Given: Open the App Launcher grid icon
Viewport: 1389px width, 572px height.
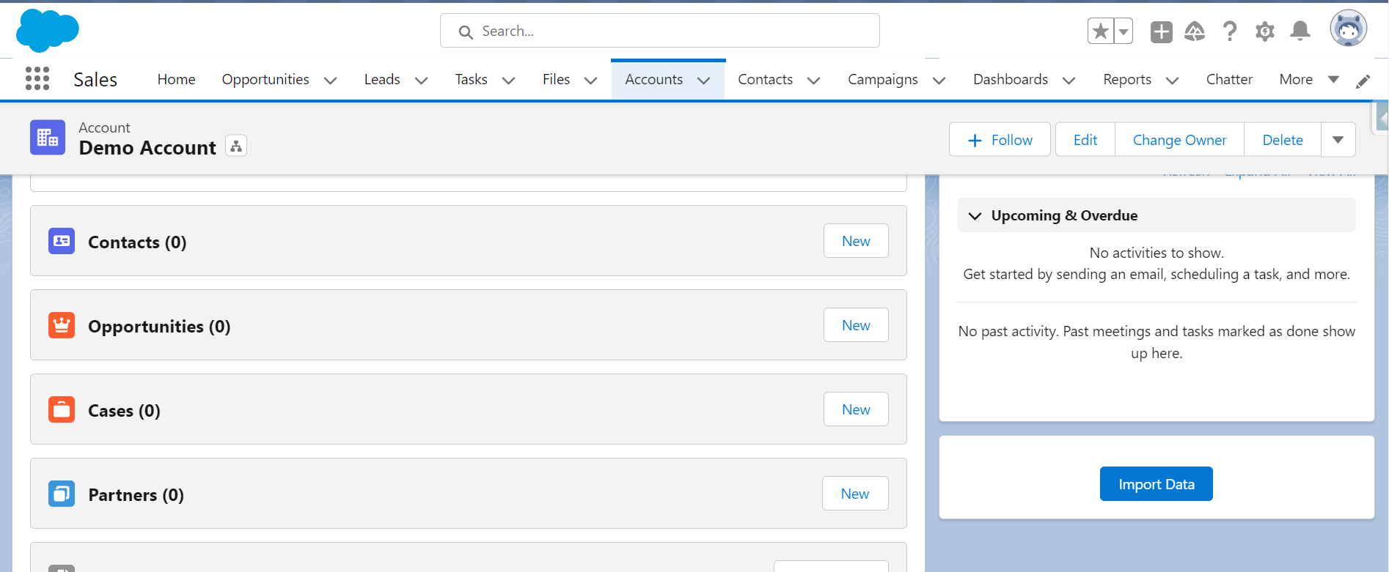Looking at the screenshot, I should click(37, 79).
